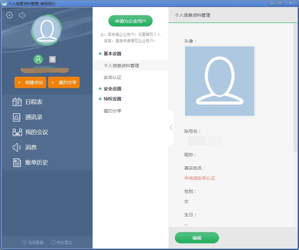The height and width of the screenshot is (250, 299).
Task: Open the settings gear icon
Action: point(9,15)
